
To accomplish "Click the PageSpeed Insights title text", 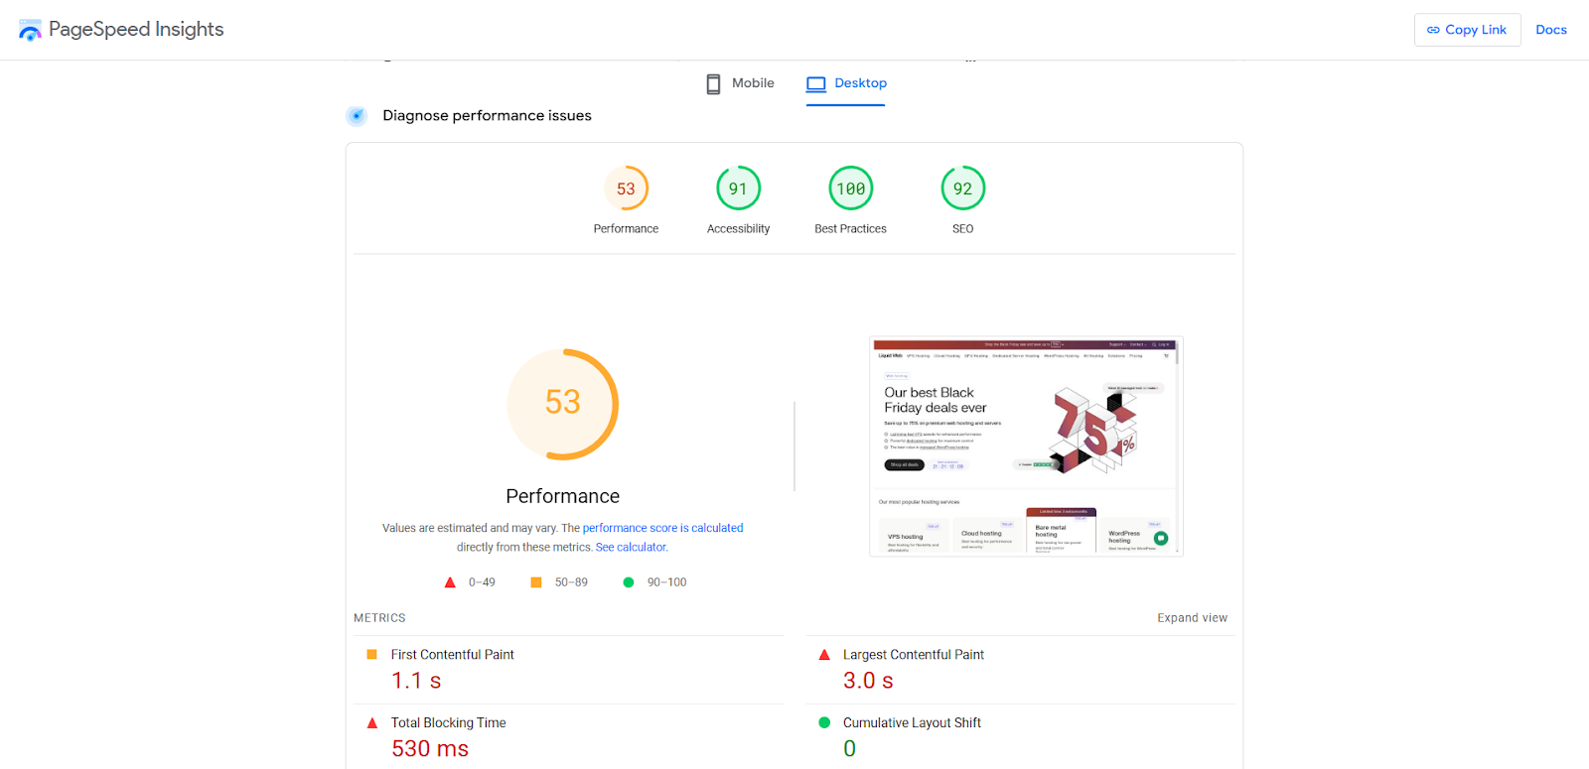I will [136, 30].
